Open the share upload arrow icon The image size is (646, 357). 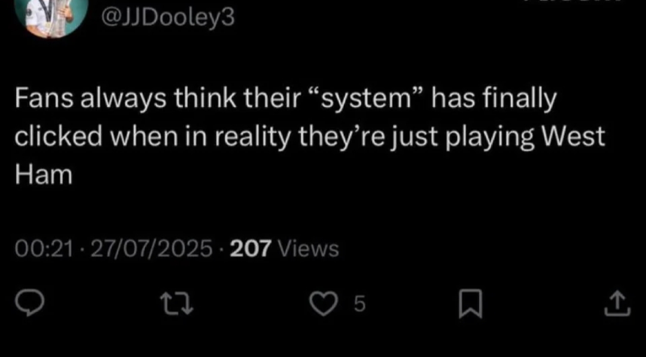(x=617, y=304)
